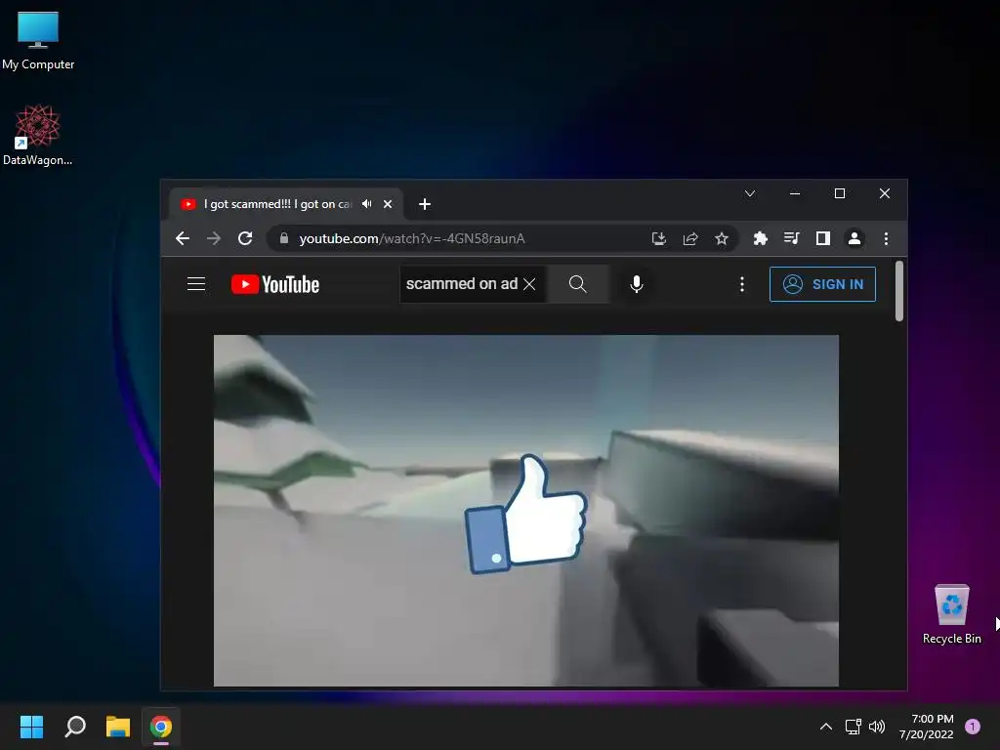Click Chrome icon in taskbar
This screenshot has width=1000, height=750.
161,727
